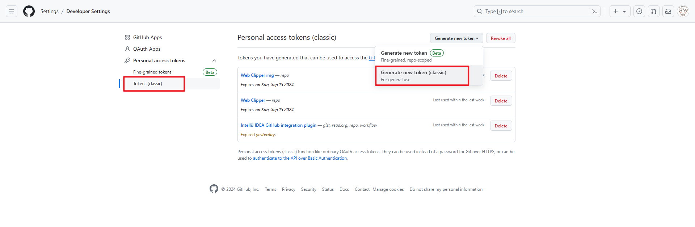
Task: Go to GitHub homepage via Octocat logo
Action: [x=29, y=11]
